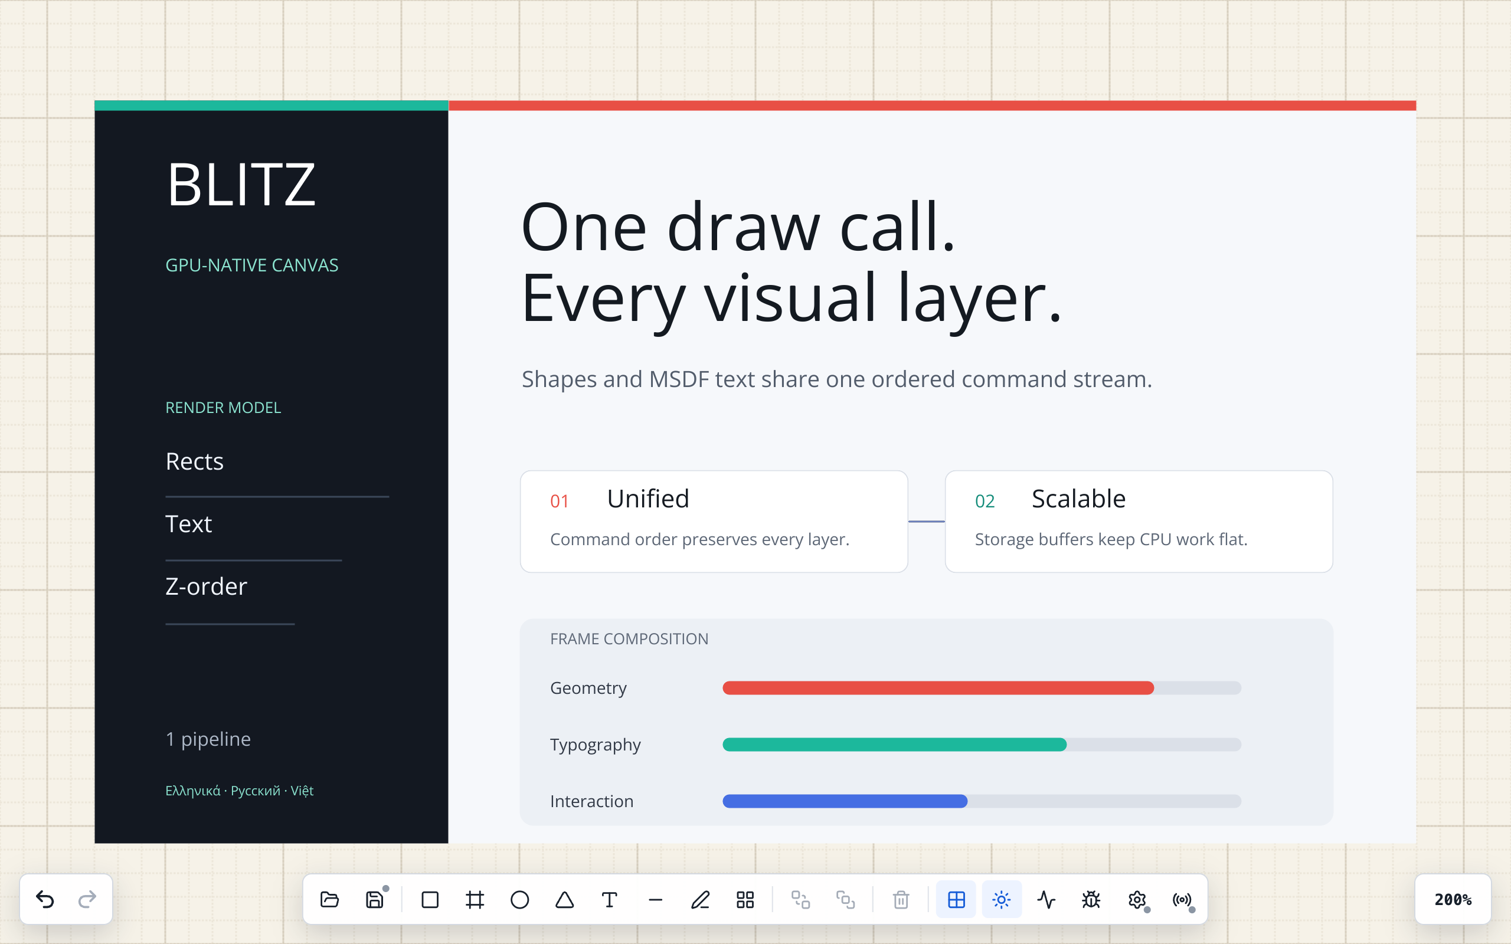
Task: Select the 01 Unified card
Action: [714, 522]
